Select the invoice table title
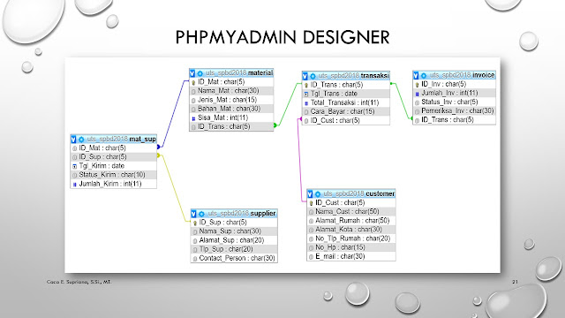Image resolution: width=565 pixels, height=318 pixels. coord(462,75)
